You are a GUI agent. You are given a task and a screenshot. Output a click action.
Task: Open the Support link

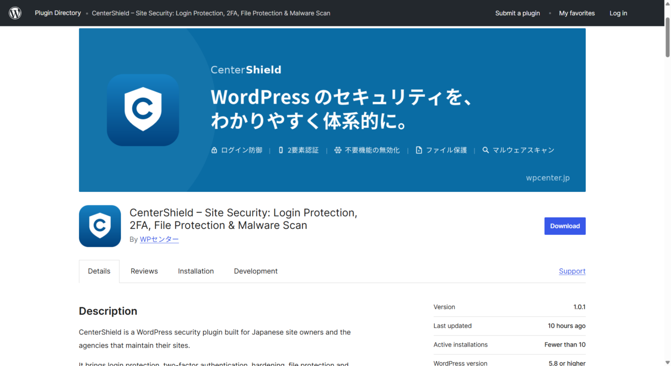(572, 271)
